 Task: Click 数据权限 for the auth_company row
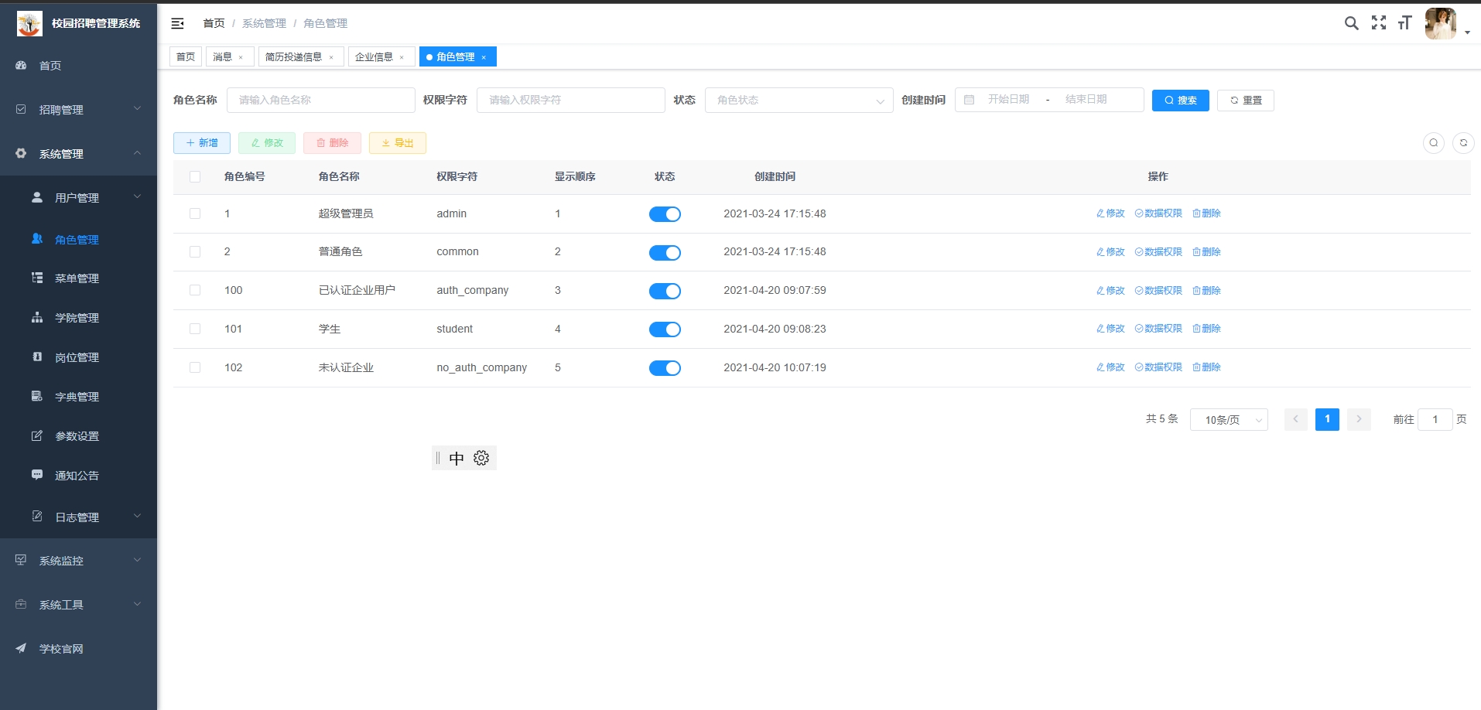(1158, 291)
